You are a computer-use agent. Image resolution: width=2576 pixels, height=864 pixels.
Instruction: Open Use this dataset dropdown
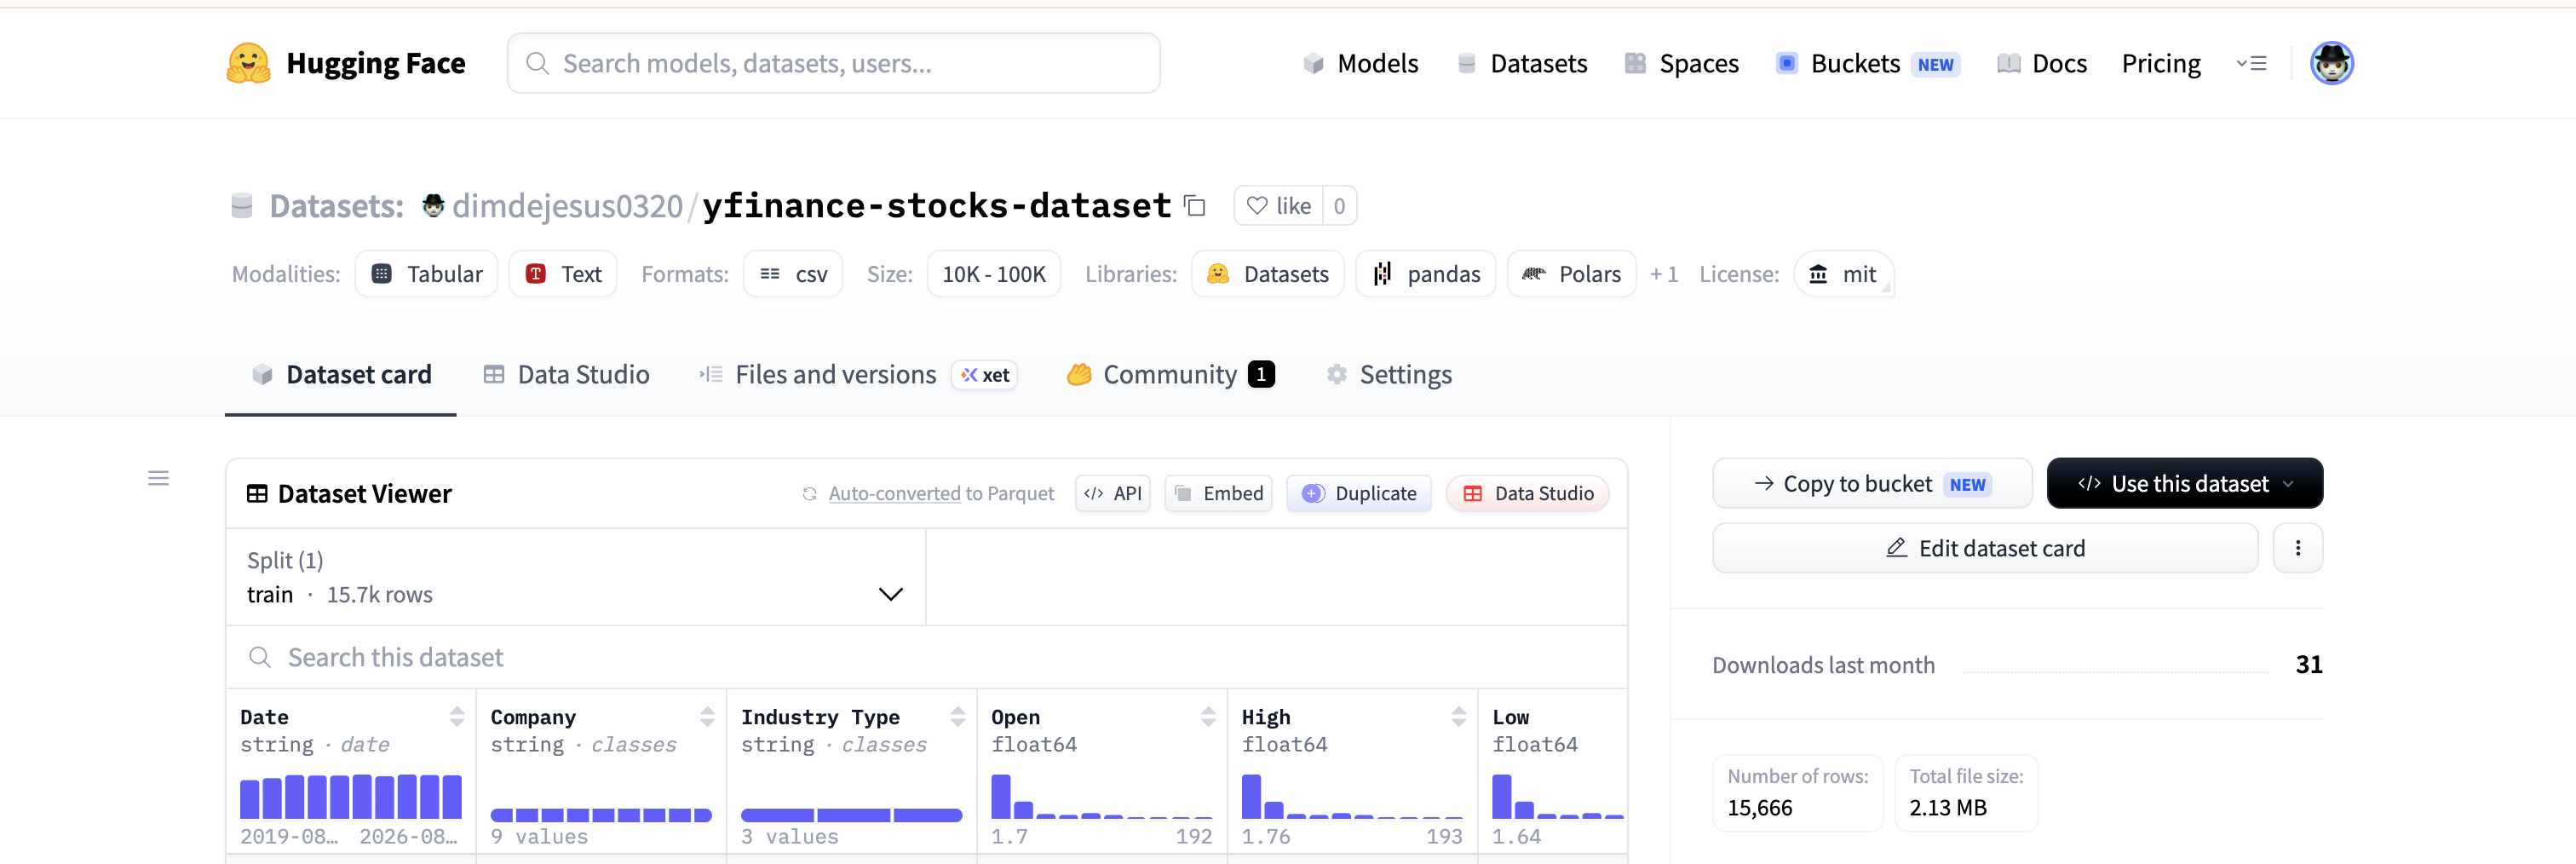coord(2184,483)
